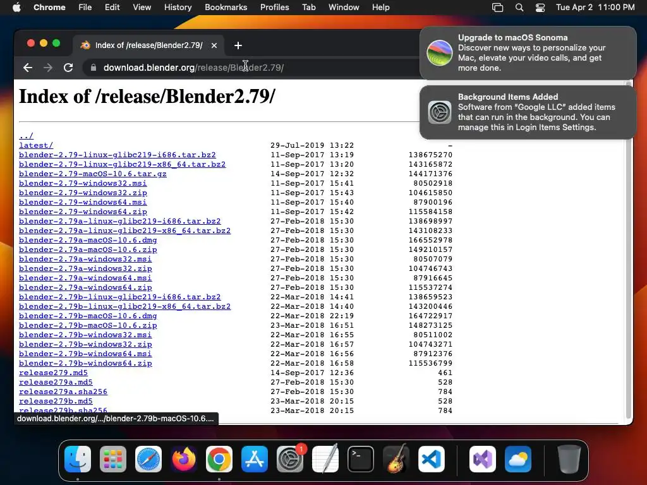
Task: Open the History menu
Action: 178,7
